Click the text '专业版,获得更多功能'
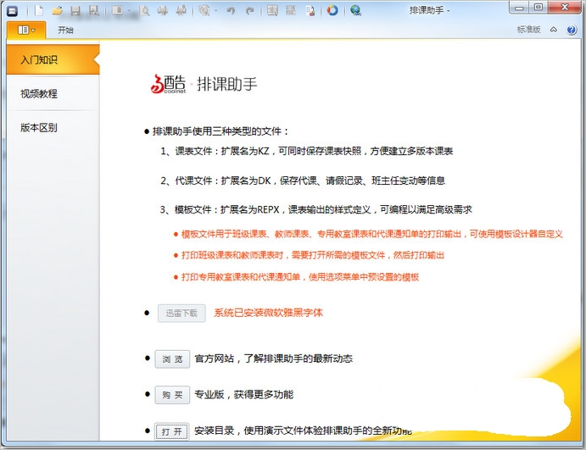Viewport: 586px width, 450px height. [x=244, y=394]
